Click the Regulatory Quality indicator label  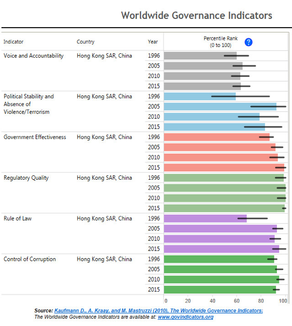pos(26,178)
